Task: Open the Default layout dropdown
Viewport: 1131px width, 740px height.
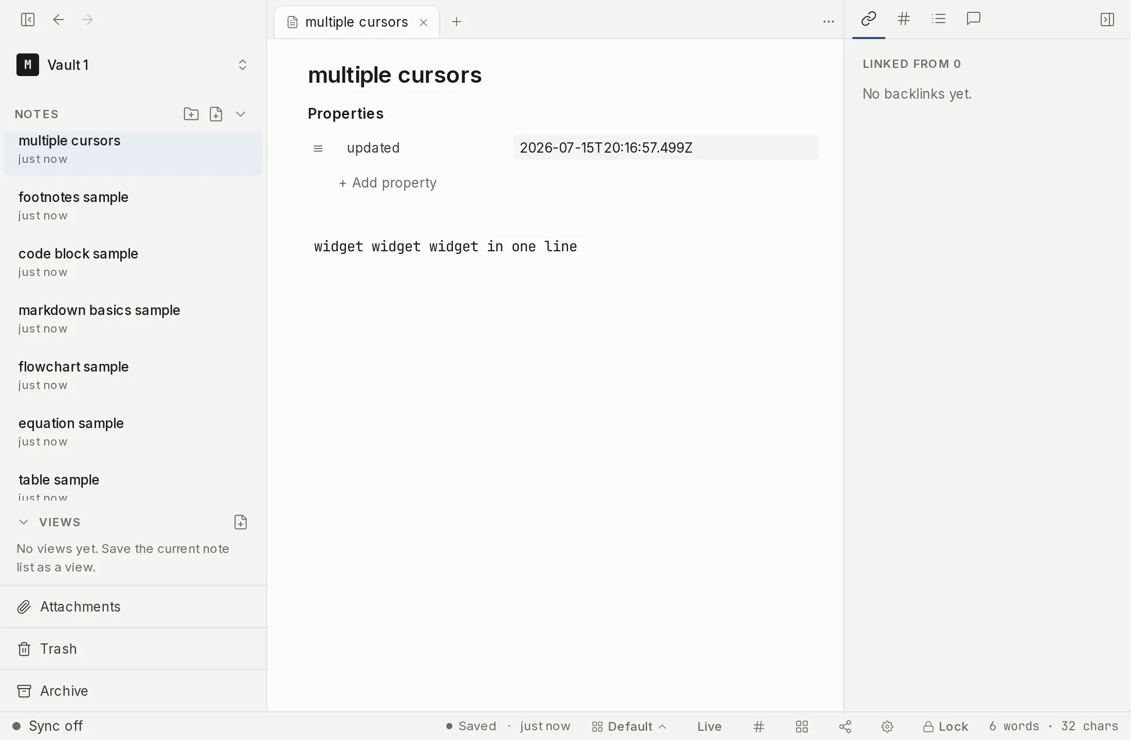Action: (x=629, y=726)
